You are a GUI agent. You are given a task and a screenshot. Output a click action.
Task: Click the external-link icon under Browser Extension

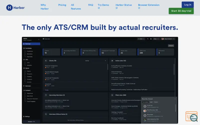(139, 8)
